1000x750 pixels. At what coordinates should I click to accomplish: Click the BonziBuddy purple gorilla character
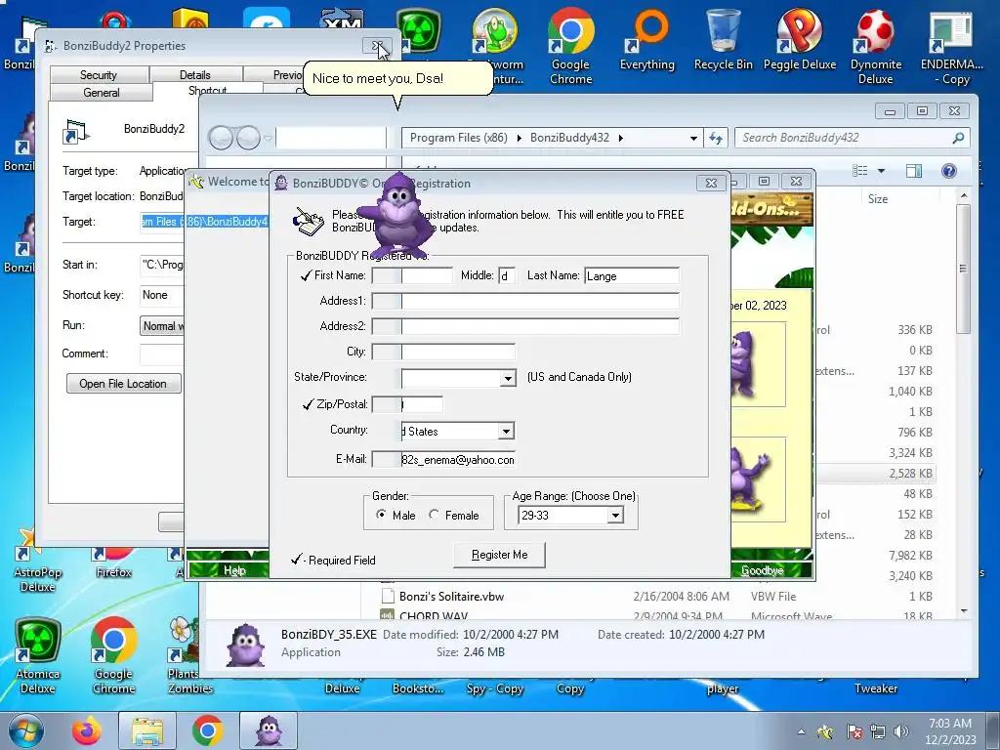point(398,214)
